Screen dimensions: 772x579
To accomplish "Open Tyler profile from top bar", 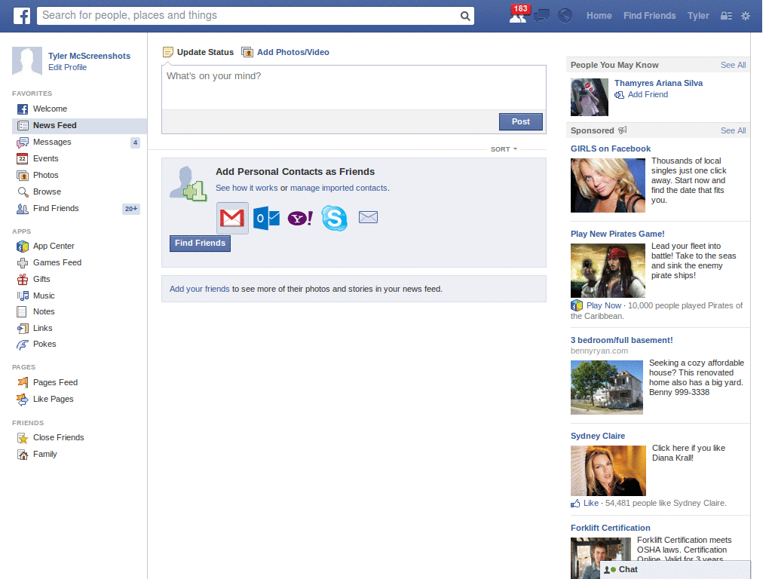I will coord(698,16).
